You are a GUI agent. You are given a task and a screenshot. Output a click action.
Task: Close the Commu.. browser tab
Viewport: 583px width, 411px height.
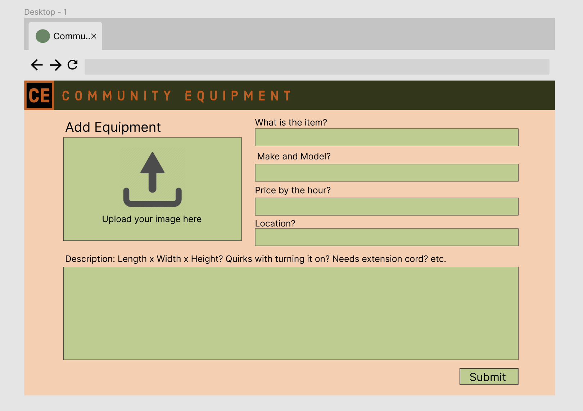[94, 36]
